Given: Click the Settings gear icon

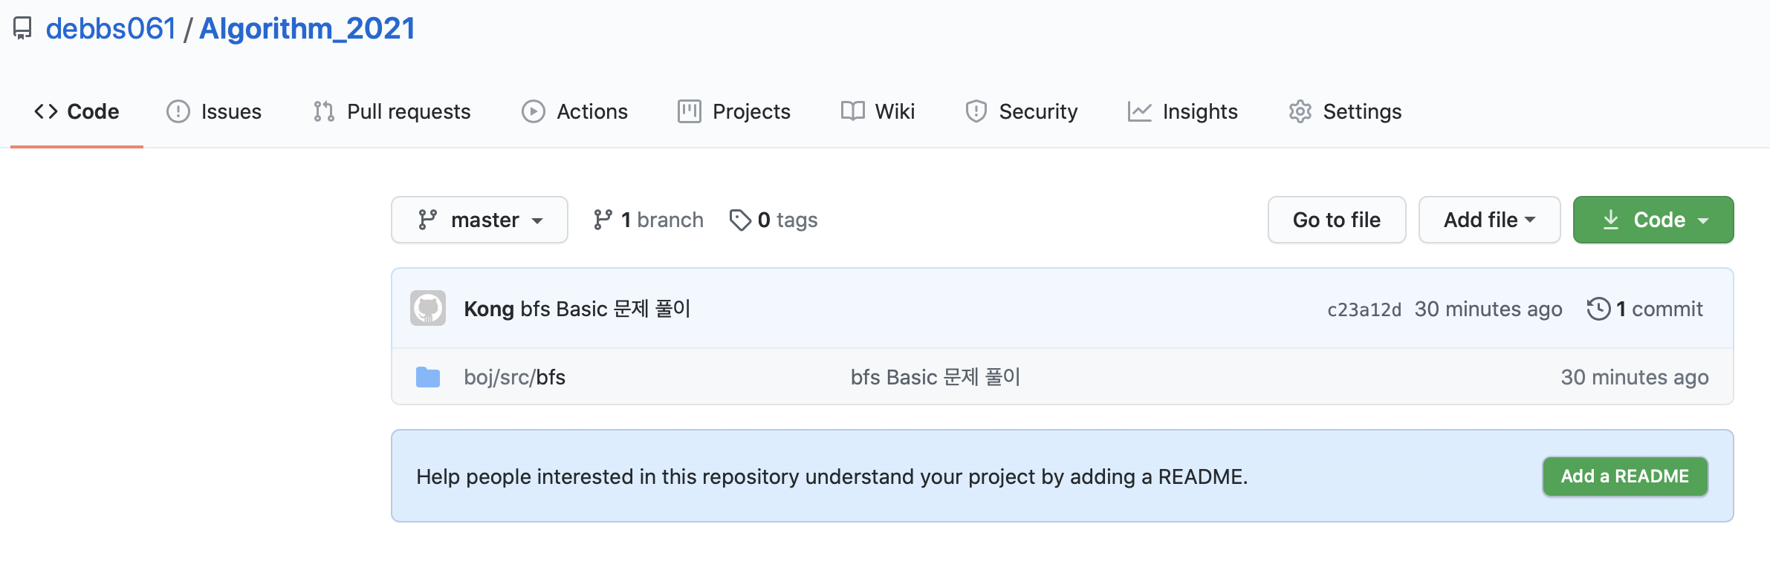Looking at the screenshot, I should 1300,111.
